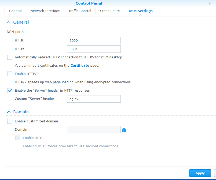Uncheck Enable the "Server" header option
Image resolution: width=216 pixels, height=180 pixels.
coord(10,91)
